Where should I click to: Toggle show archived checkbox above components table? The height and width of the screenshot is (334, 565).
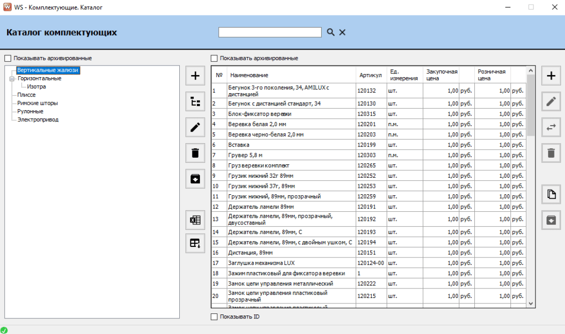pyautogui.click(x=214, y=58)
